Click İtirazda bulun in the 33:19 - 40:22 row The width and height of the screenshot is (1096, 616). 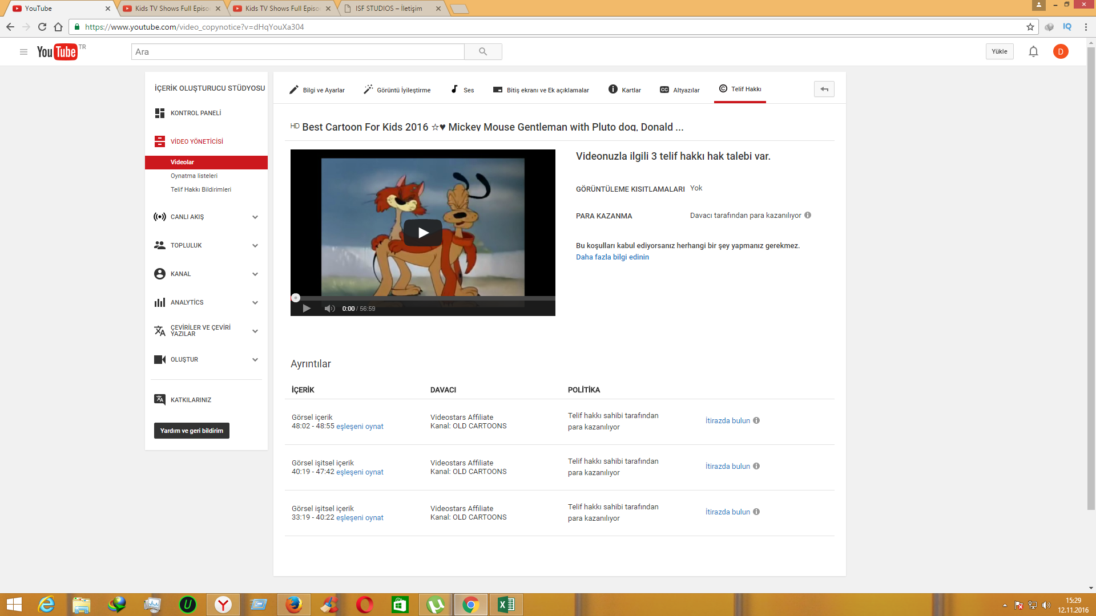pos(728,512)
